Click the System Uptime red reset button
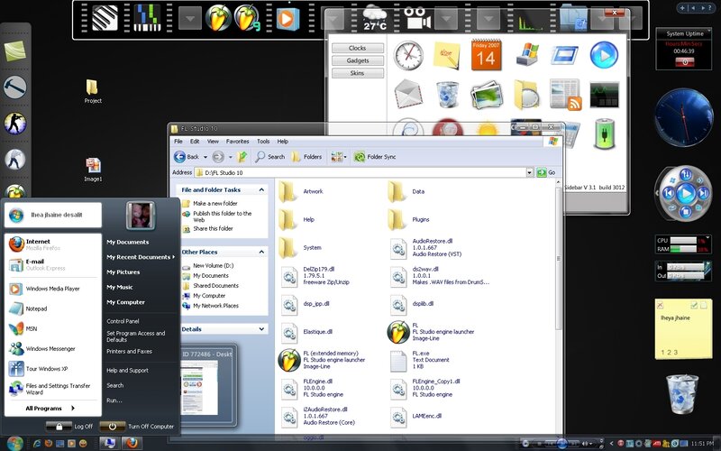This screenshot has width=721, height=451. (685, 62)
